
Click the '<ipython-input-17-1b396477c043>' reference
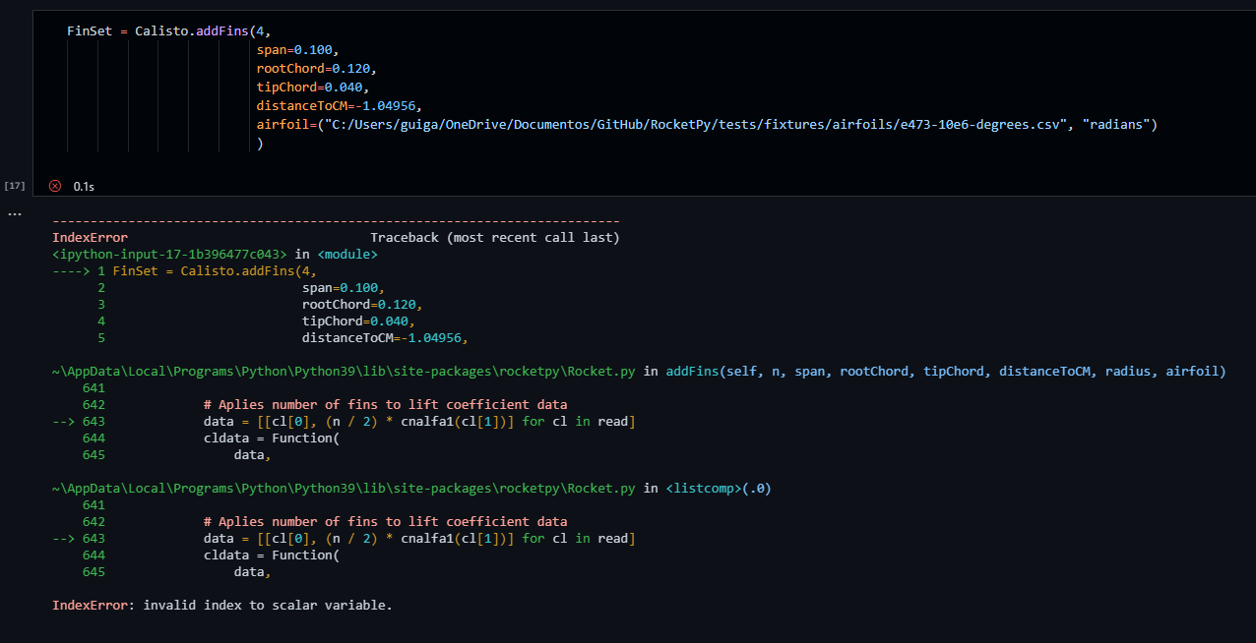[169, 255]
